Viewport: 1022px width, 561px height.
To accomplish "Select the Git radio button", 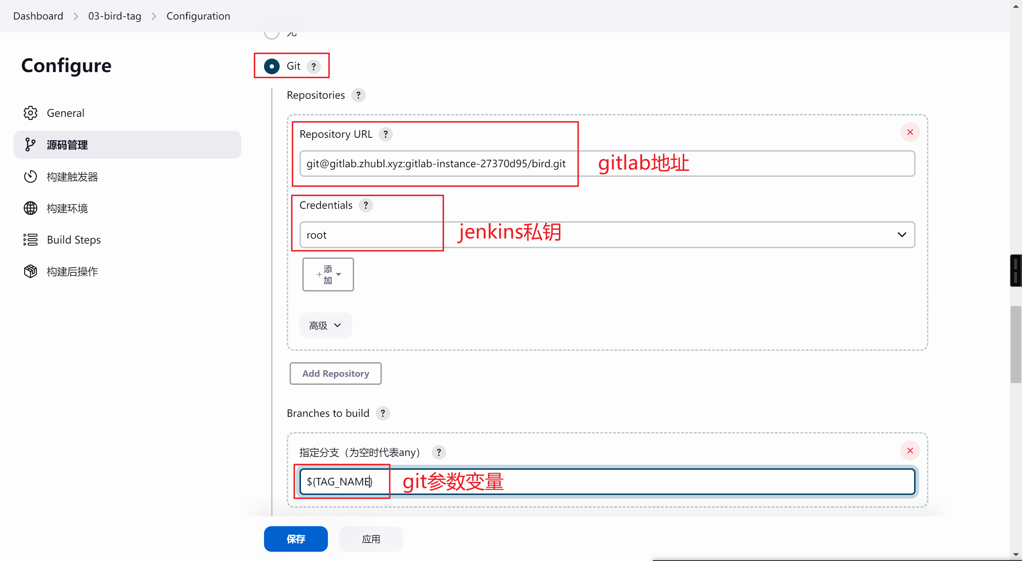I will point(272,66).
